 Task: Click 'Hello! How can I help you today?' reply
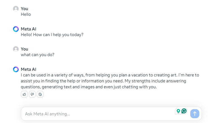pos(52,35)
